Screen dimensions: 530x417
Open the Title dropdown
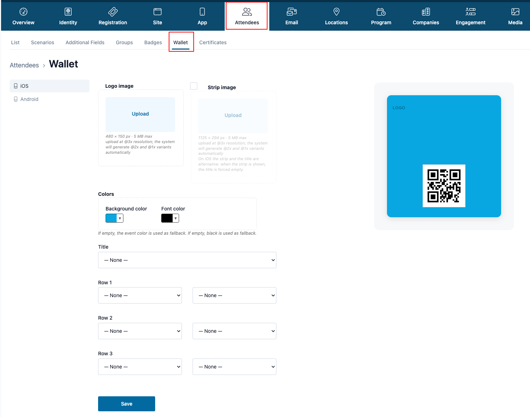[187, 260]
